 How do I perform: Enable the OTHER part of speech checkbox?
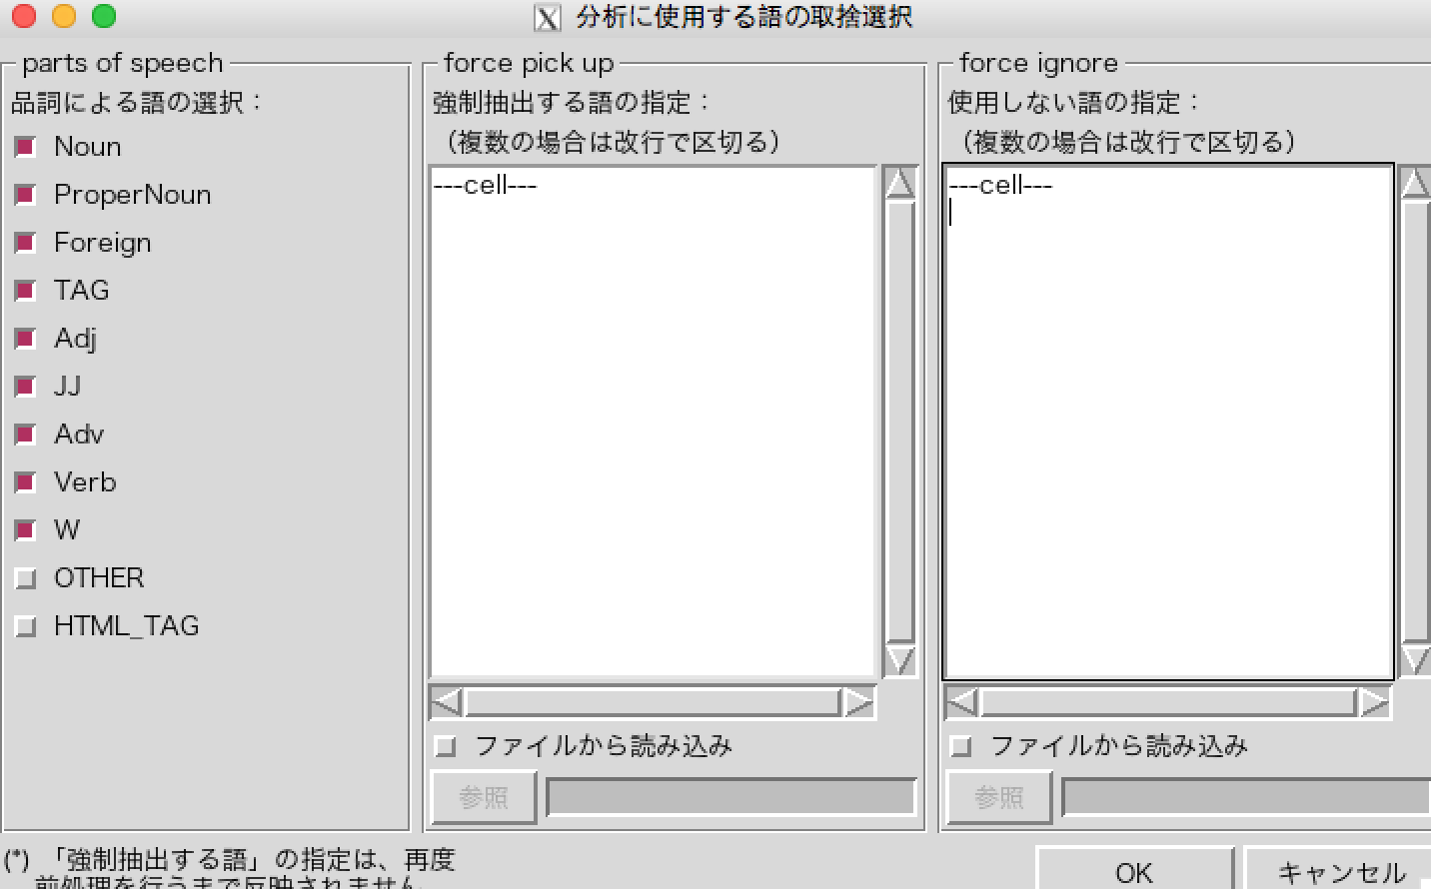click(x=26, y=578)
